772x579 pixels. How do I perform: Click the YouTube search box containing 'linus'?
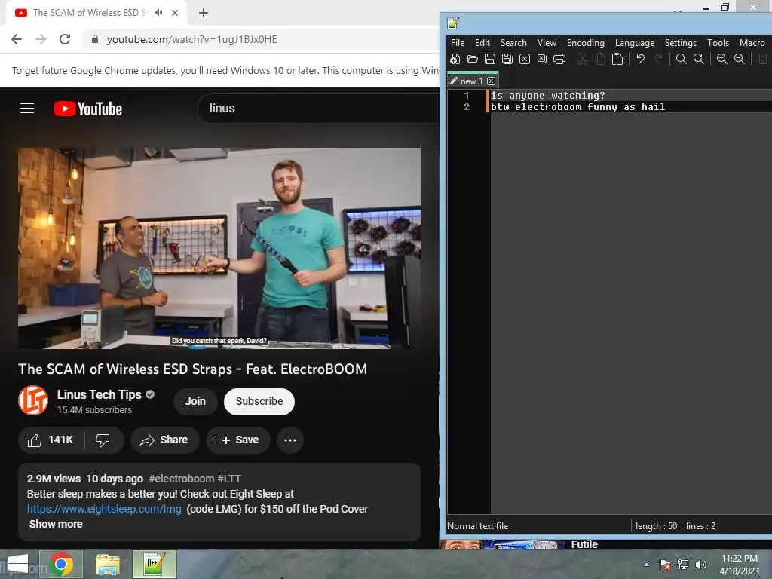click(320, 109)
